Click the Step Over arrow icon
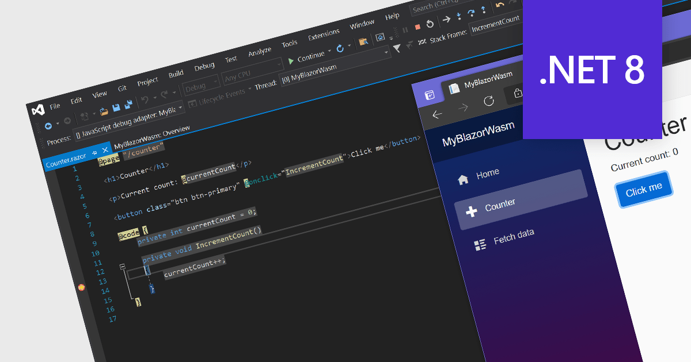691x362 pixels. pyautogui.click(x=471, y=13)
